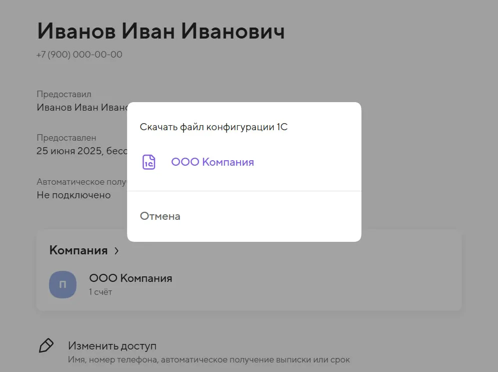This screenshot has height=372, width=498.
Task: Click the dialog title Скачать файл конфигурации 1С
Action: coord(213,127)
